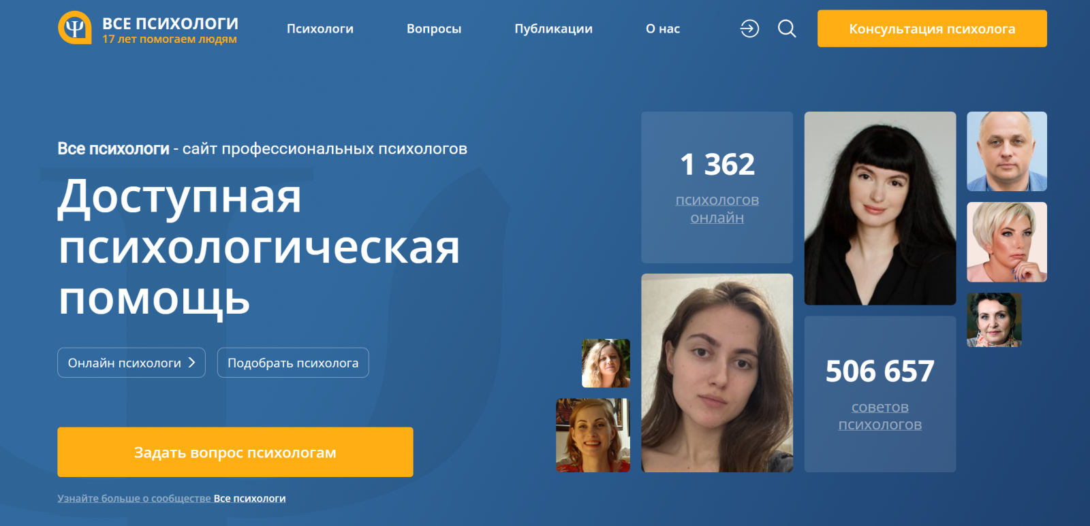Follow the советов психологов link
The image size is (1090, 526).
point(879,416)
